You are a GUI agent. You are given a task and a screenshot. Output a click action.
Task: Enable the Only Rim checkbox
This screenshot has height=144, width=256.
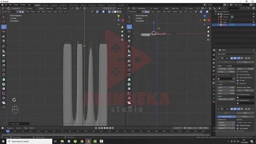[x=238, y=84]
